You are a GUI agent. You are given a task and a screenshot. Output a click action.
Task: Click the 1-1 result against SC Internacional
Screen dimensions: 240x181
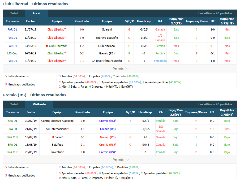point(83,129)
